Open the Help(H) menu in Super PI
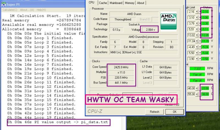 (41, 10)
